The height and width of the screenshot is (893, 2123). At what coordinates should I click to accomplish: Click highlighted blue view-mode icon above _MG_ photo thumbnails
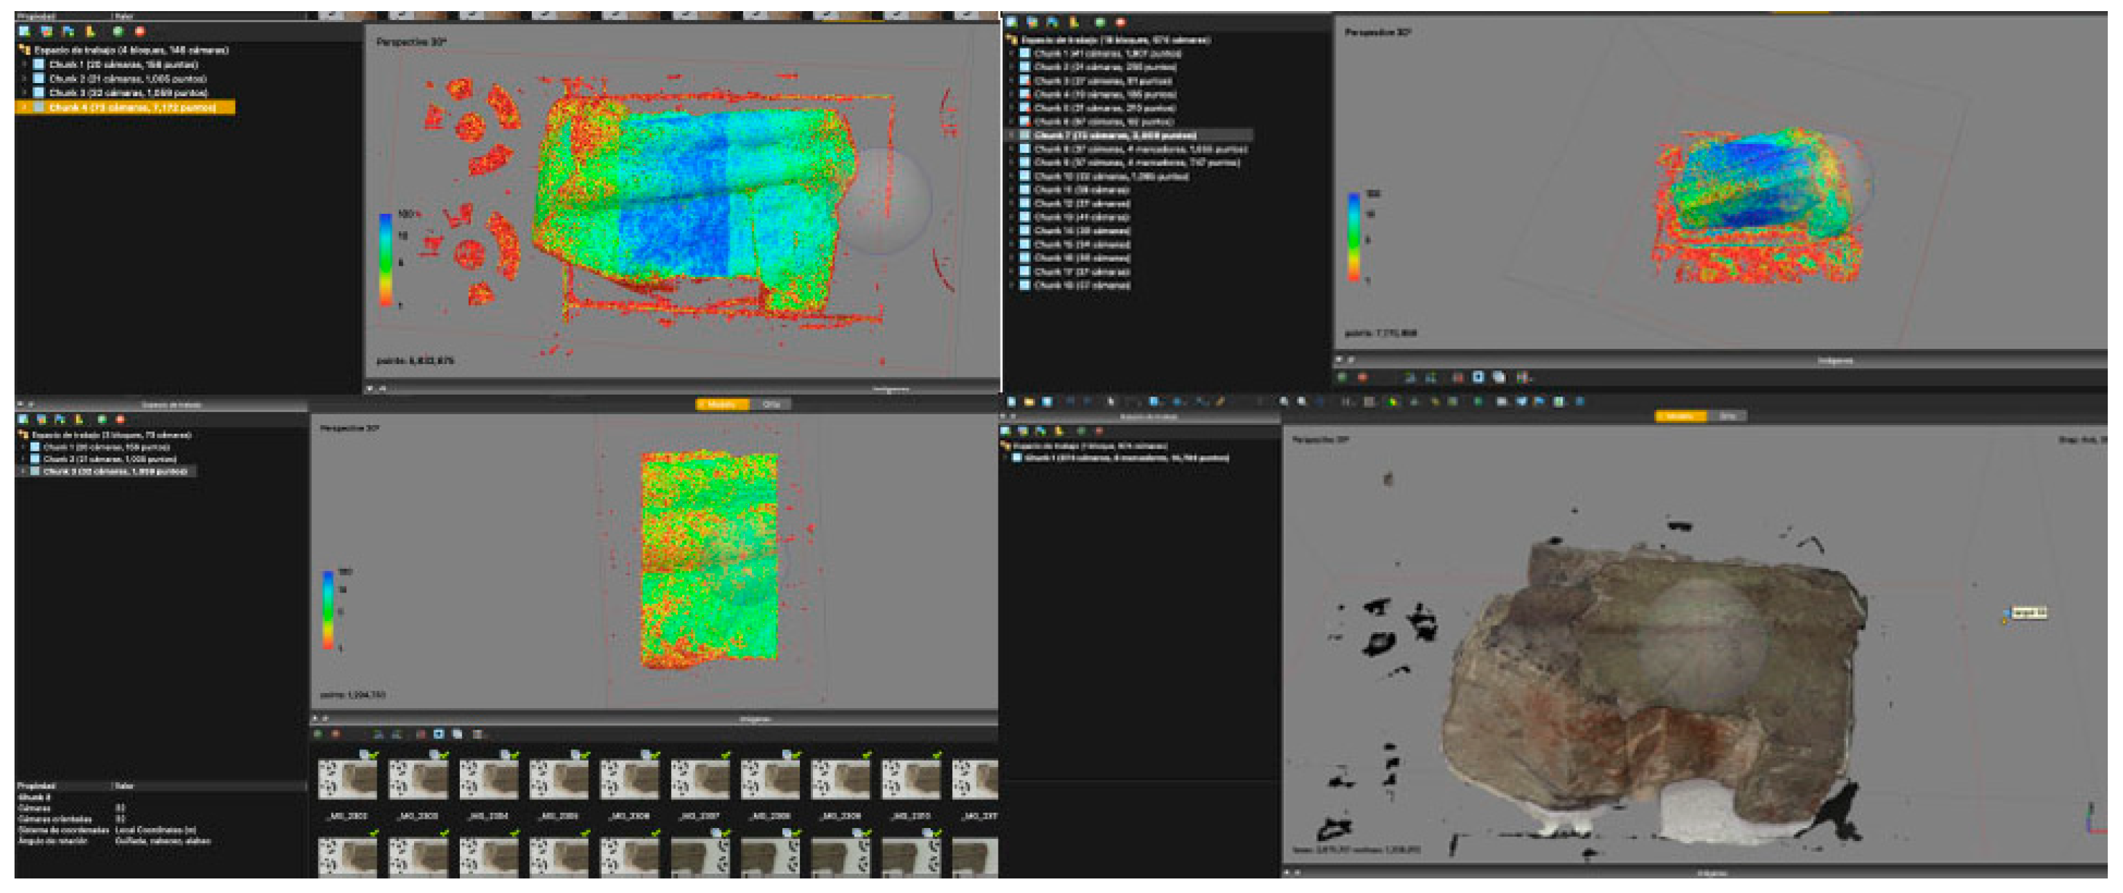tap(438, 734)
